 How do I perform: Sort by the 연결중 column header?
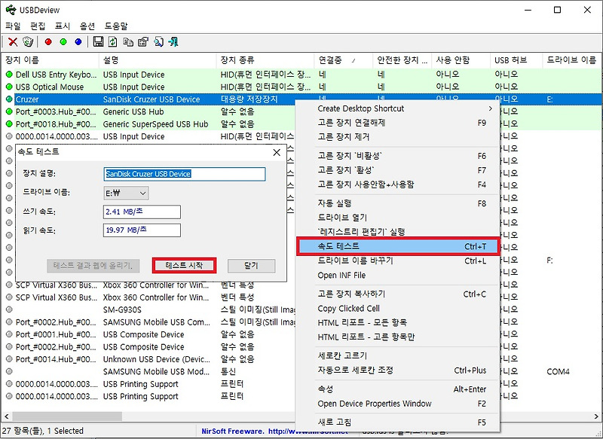[x=343, y=60]
